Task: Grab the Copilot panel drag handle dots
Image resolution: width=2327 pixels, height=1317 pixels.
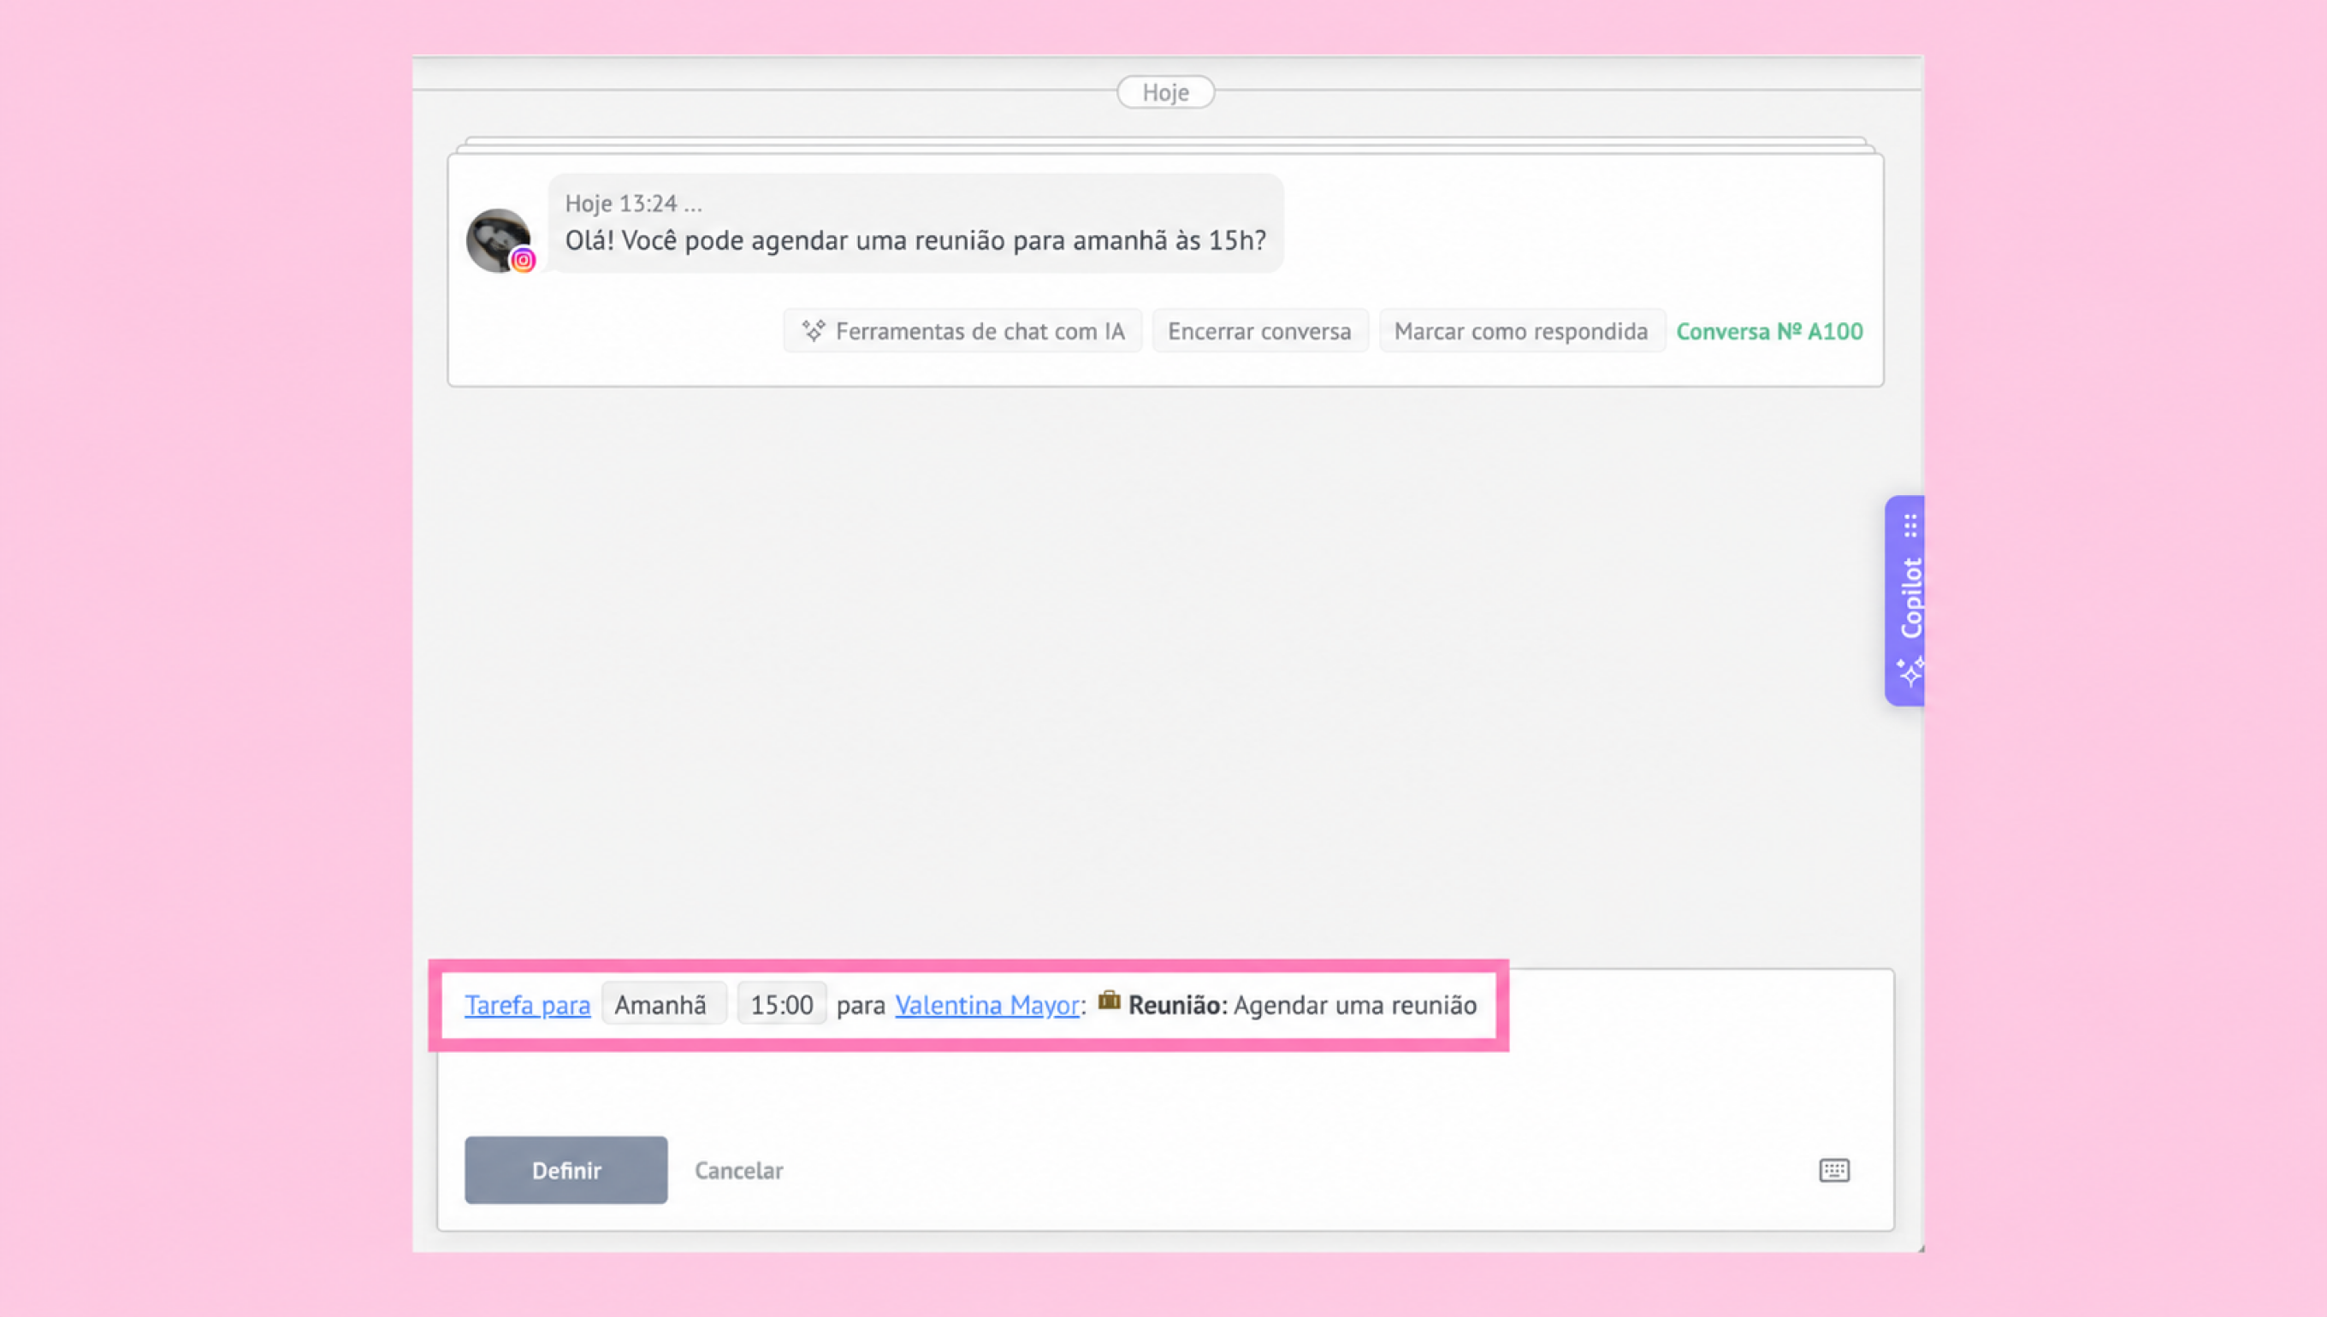Action: (1910, 526)
